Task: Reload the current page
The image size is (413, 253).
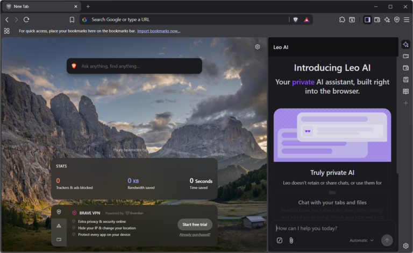Action: tap(26, 19)
